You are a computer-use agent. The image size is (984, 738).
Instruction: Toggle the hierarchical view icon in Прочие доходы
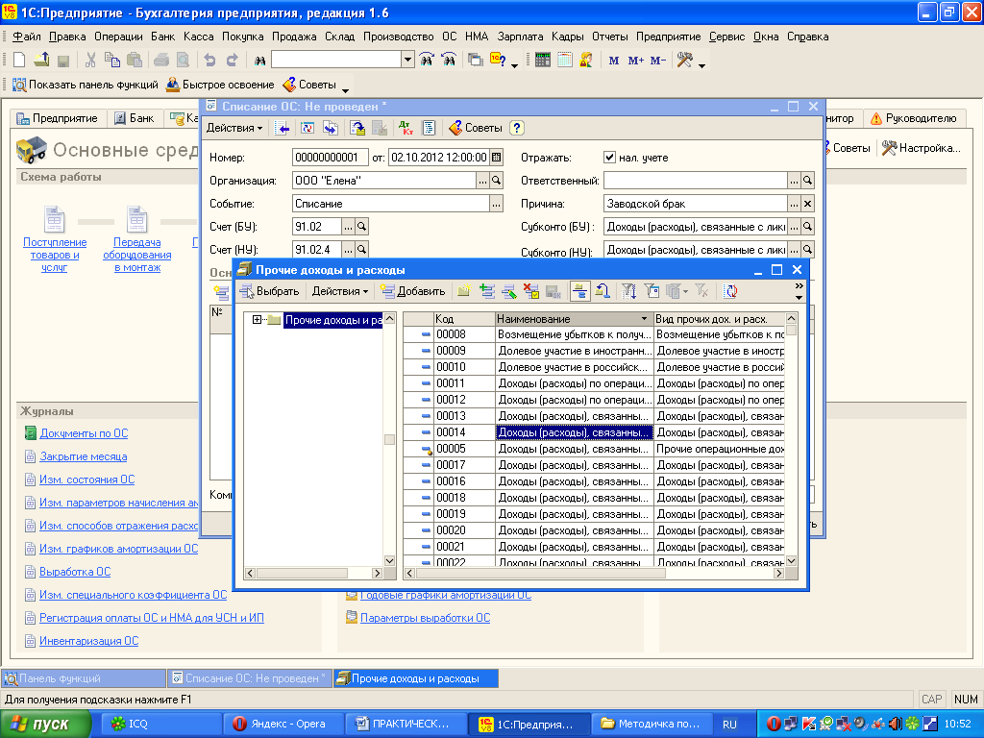point(579,291)
